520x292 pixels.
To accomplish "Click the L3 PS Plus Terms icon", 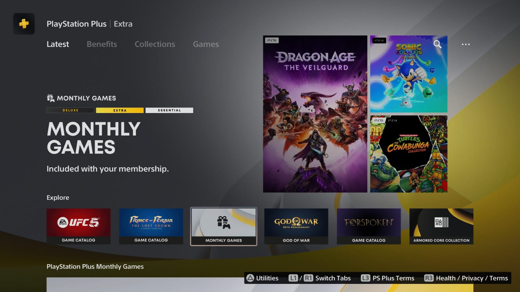I will (366, 278).
